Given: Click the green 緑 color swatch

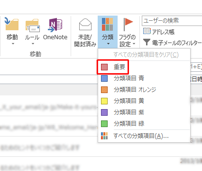Looking at the screenshot, I should tap(104, 124).
